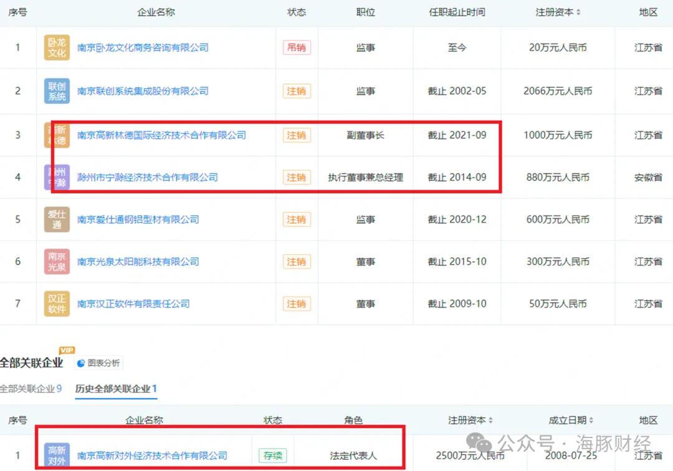Open 滁州市宁滁经济技术合作有限公司 link
673x471 pixels.
pyautogui.click(x=147, y=177)
